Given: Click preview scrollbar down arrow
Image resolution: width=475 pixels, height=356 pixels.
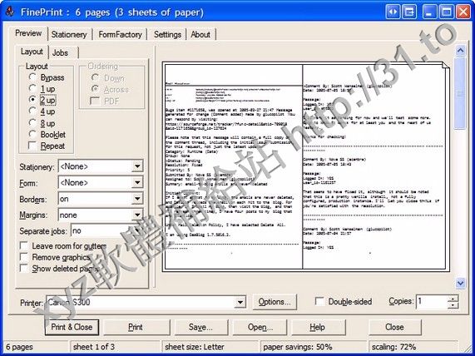Looking at the screenshot, I should [461, 284].
